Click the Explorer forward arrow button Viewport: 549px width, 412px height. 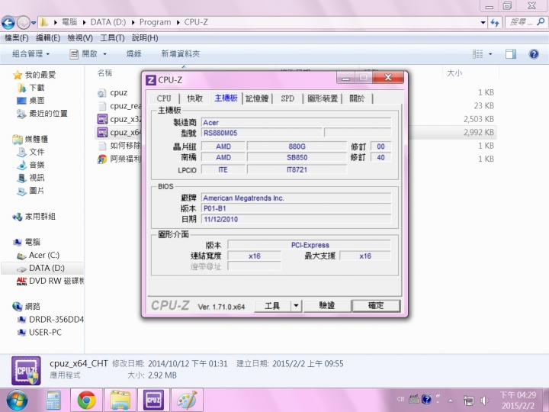coord(23,23)
